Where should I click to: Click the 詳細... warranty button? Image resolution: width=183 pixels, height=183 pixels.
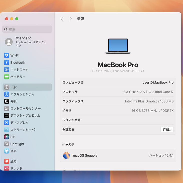click(x=167, y=129)
